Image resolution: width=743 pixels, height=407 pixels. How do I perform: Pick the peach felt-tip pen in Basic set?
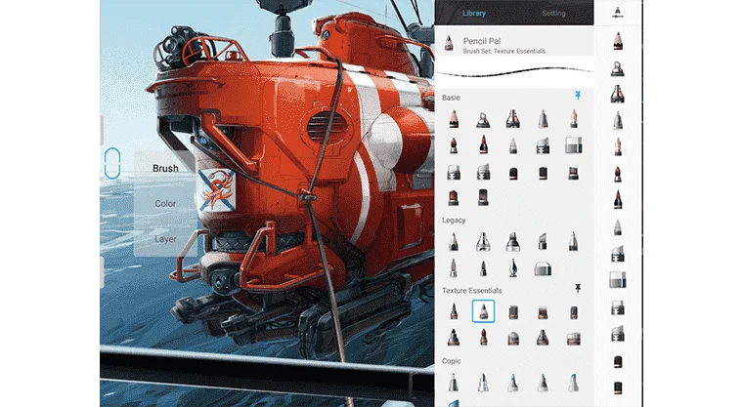574,119
